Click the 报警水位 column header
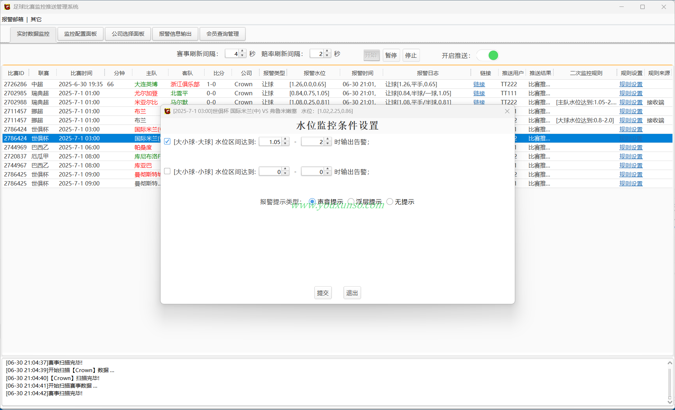The height and width of the screenshot is (410, 675). coord(314,73)
